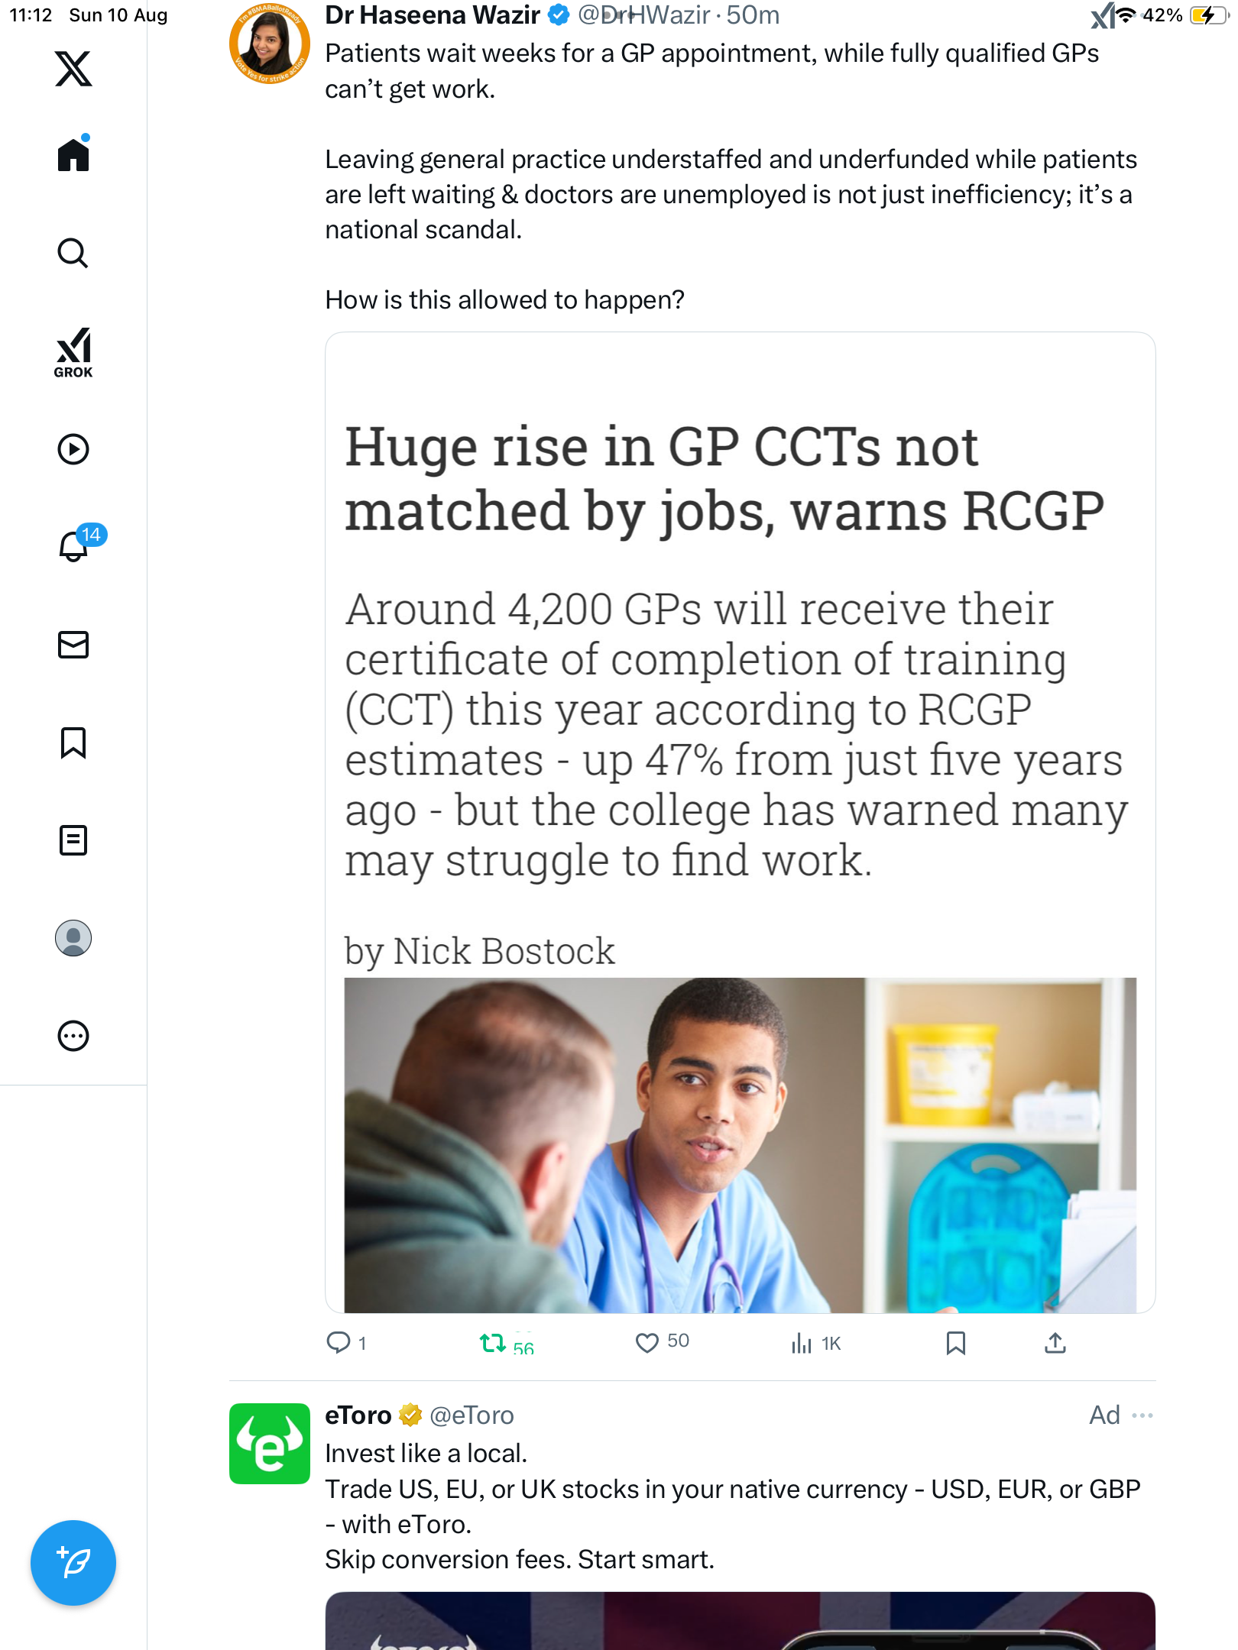
Task: Visit the @eToro profile handle
Action: click(472, 1415)
